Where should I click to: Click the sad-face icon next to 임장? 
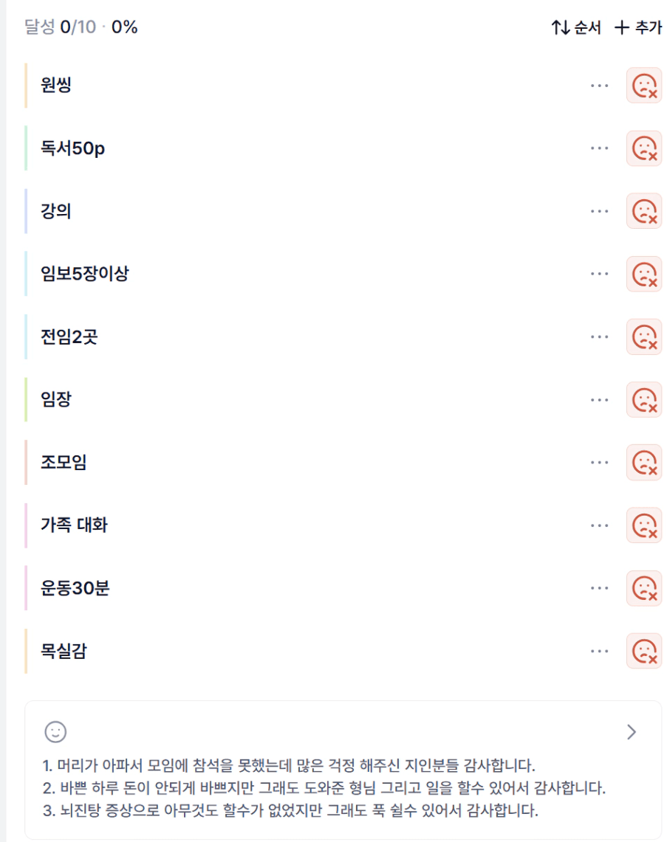click(x=643, y=399)
